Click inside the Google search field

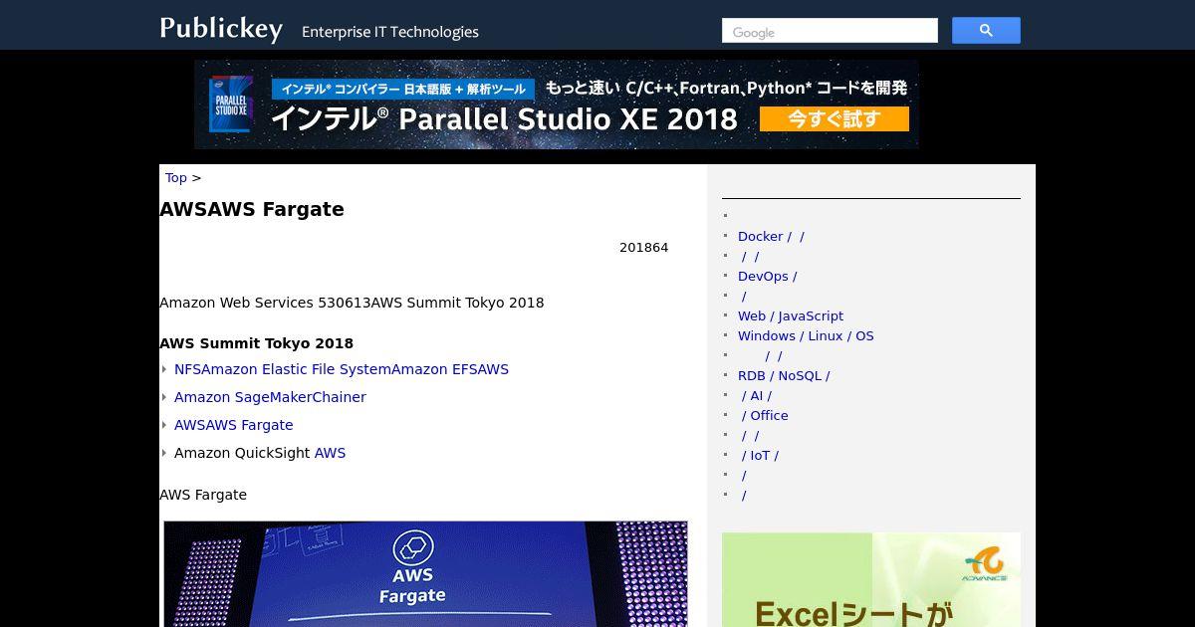coord(830,31)
